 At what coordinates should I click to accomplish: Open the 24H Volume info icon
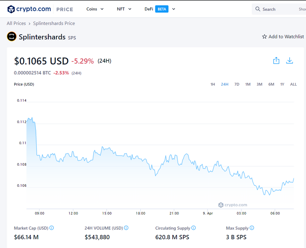click(126, 228)
